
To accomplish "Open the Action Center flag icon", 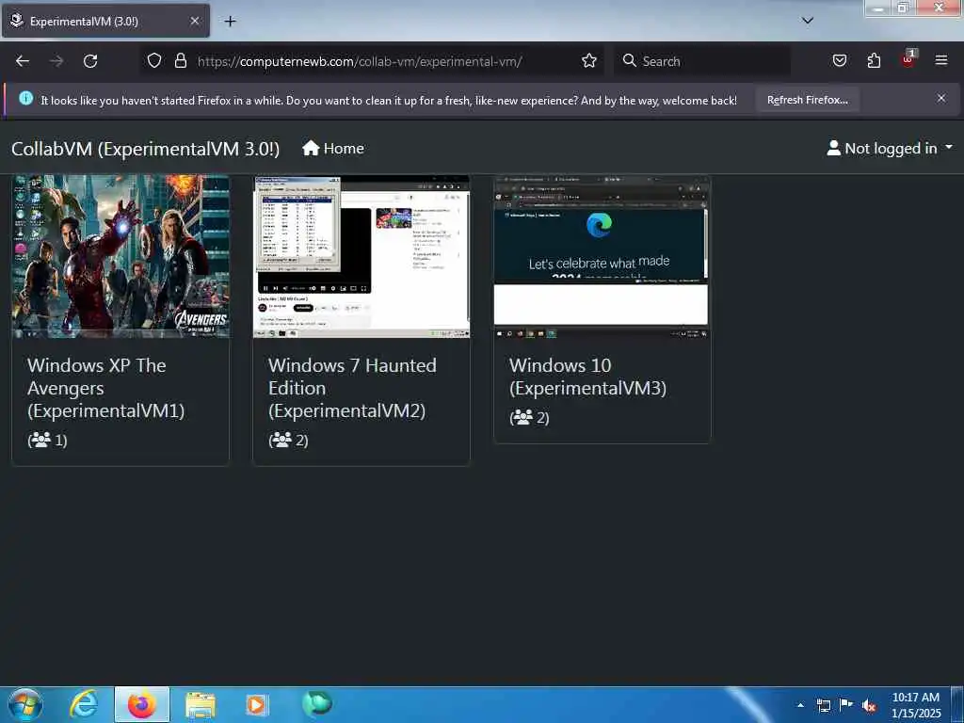I will [846, 704].
